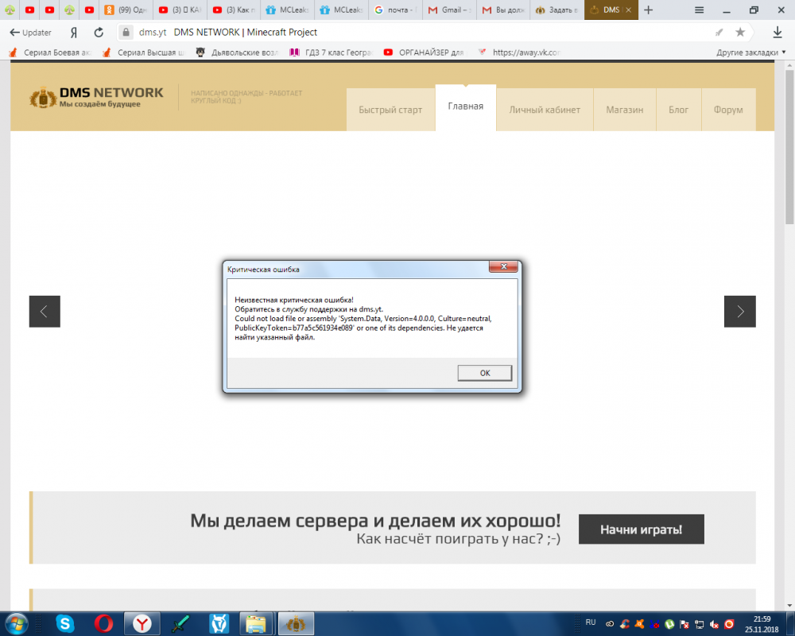Image resolution: width=795 pixels, height=636 pixels.
Task: Open uTorrent from the system tray
Action: pyautogui.click(x=669, y=623)
